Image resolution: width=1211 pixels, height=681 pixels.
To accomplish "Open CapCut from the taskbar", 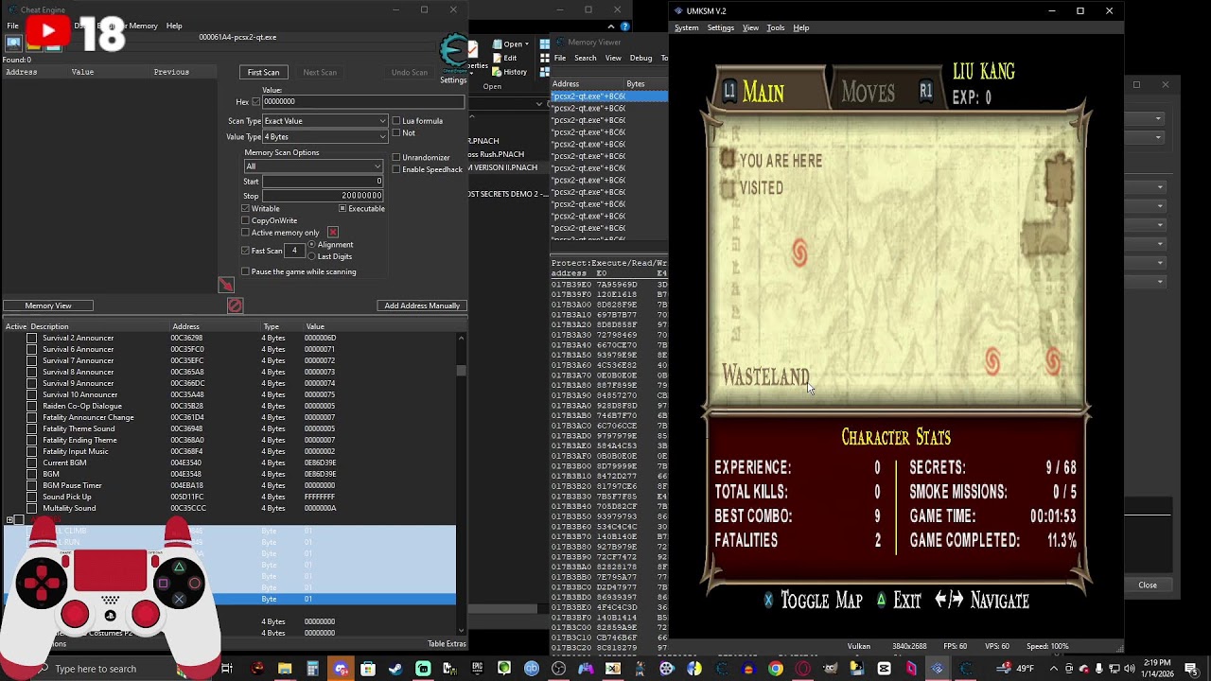I will coord(884,669).
